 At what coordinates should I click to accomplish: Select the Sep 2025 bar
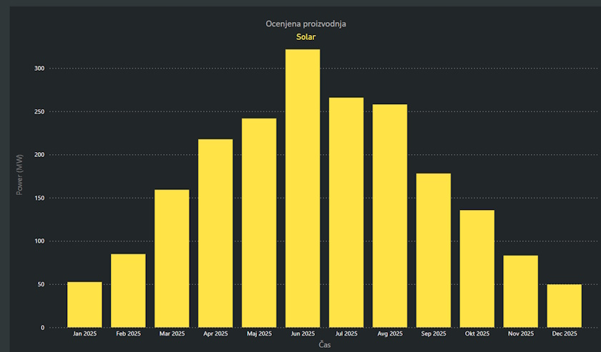coord(434,251)
